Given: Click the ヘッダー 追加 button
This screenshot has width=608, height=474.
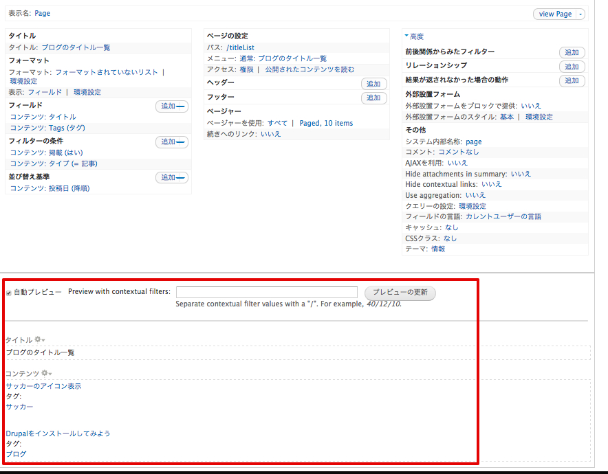Looking at the screenshot, I should tap(373, 83).
